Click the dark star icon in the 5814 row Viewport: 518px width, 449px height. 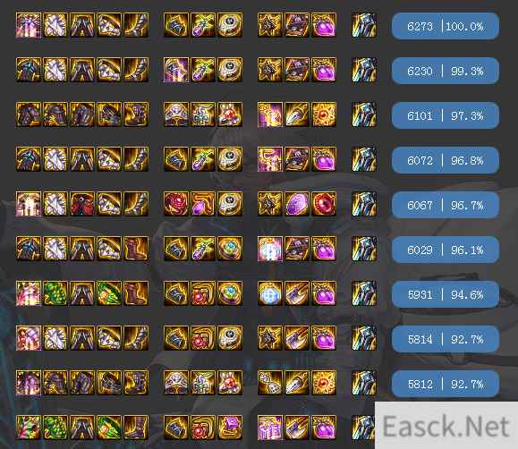pyautogui.click(x=270, y=338)
